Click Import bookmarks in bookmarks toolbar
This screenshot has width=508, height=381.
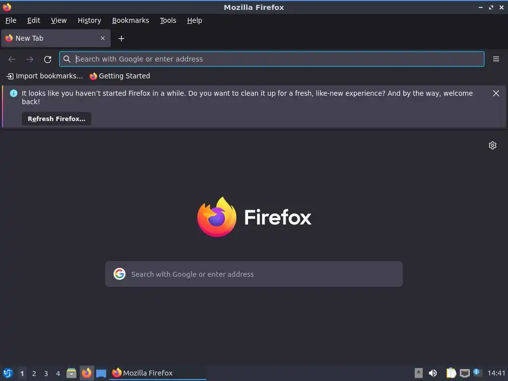pyautogui.click(x=45, y=76)
